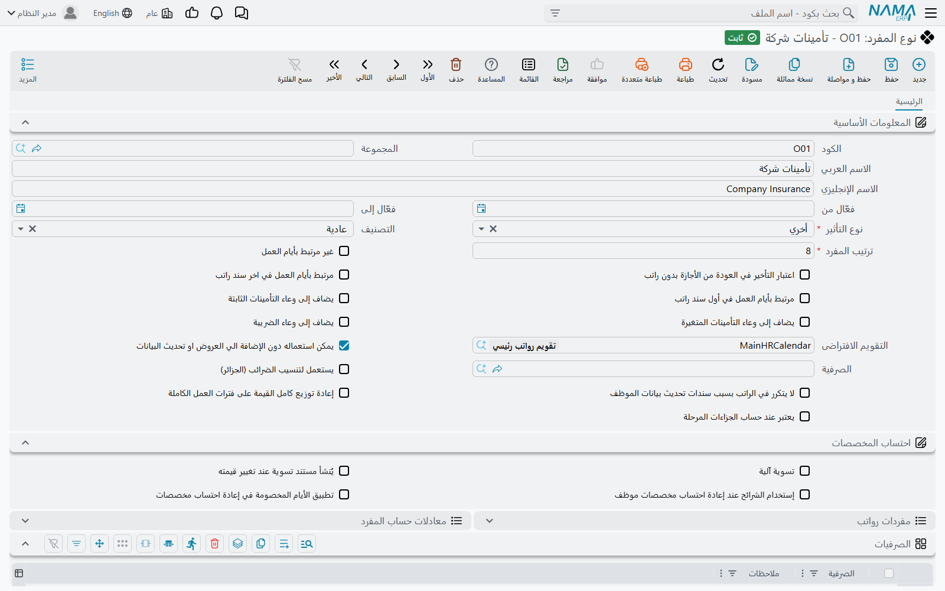
Task: Open the notifications bell icon
Action: tap(217, 13)
